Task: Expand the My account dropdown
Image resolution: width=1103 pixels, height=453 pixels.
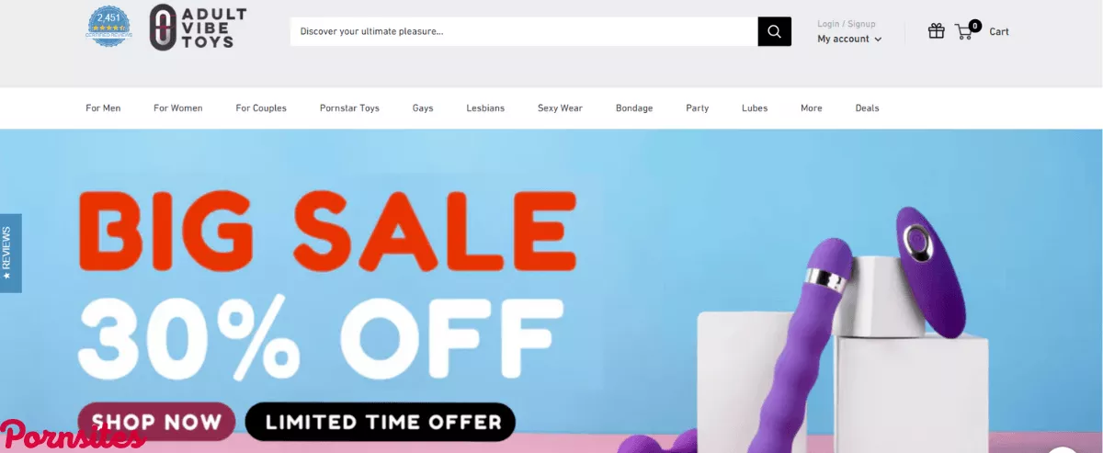Action: [x=849, y=39]
